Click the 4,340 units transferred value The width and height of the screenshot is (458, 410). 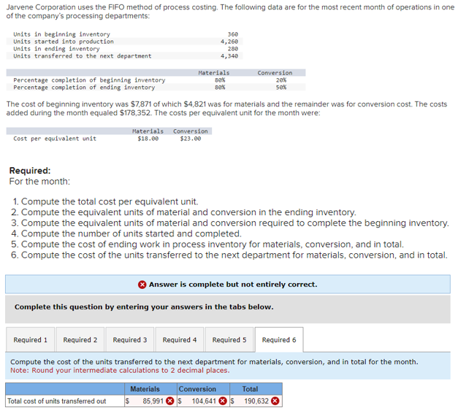point(229,55)
